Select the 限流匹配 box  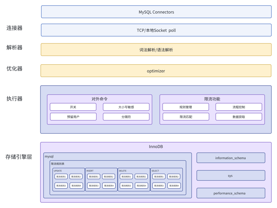pos(186,117)
